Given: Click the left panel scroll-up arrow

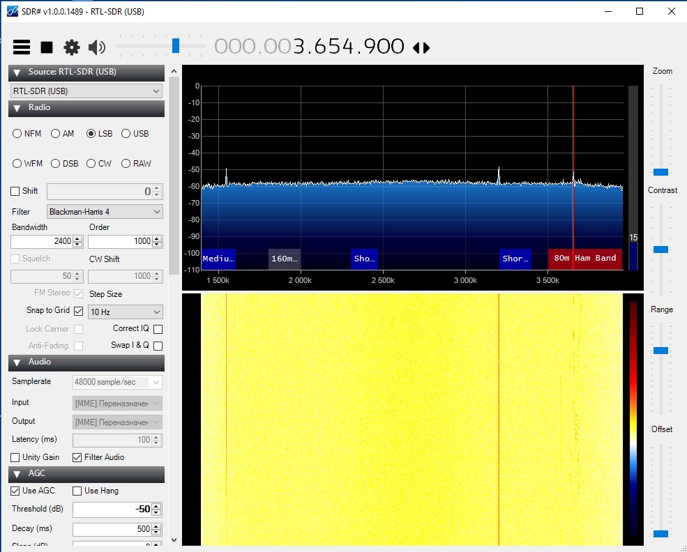Looking at the screenshot, I should pos(174,71).
